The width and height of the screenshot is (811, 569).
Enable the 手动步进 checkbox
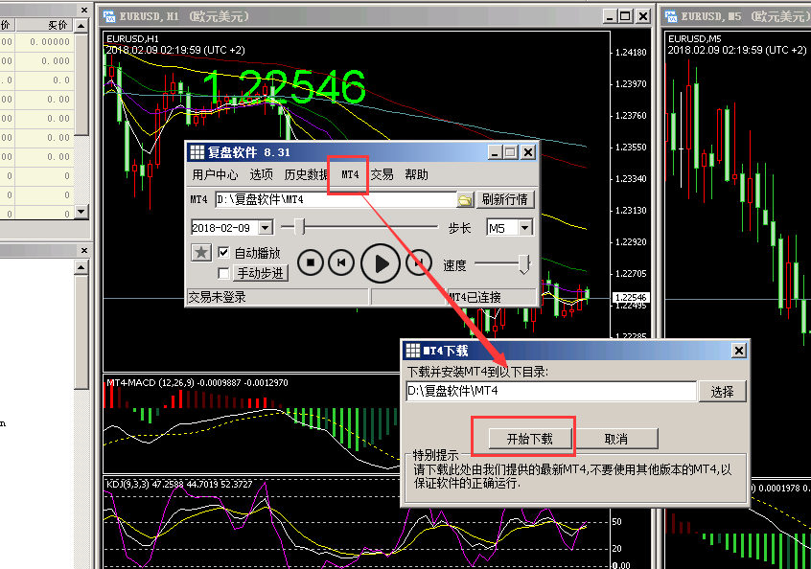pos(223,273)
